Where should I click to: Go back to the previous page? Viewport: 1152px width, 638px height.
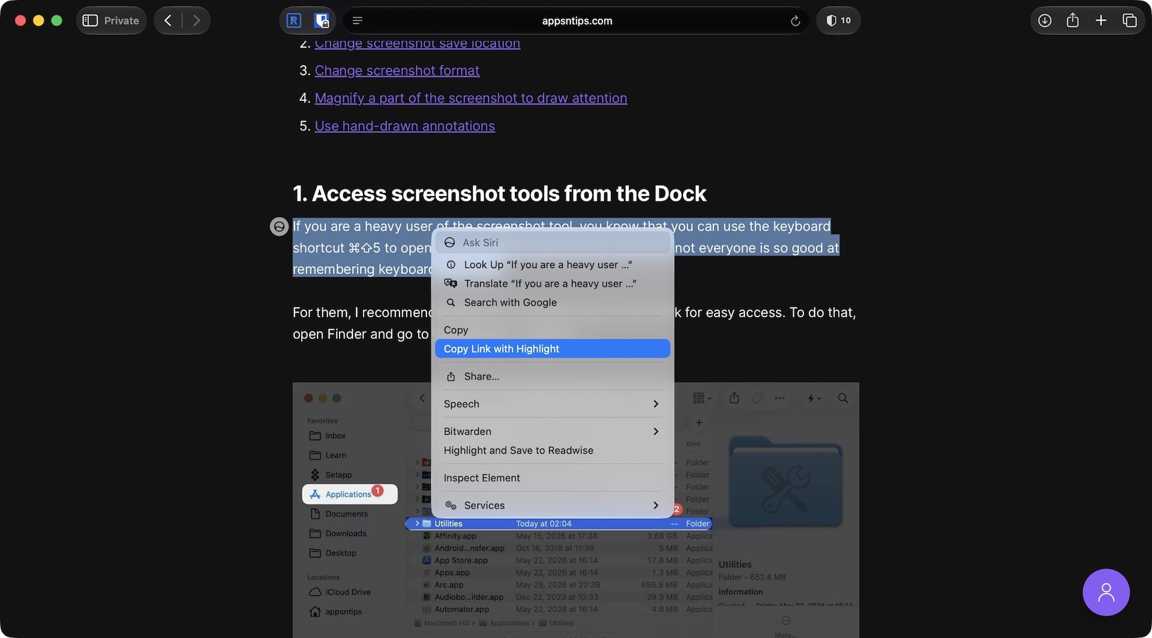click(168, 20)
